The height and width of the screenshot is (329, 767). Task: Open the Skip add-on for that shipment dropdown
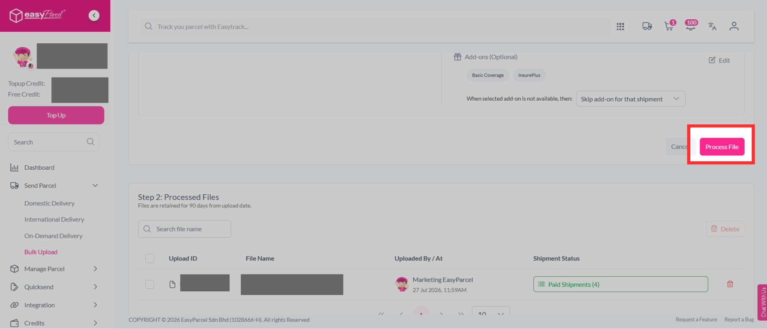tap(631, 99)
